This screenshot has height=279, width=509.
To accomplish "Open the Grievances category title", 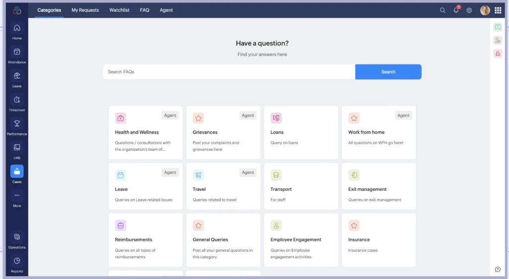I will 205,132.
